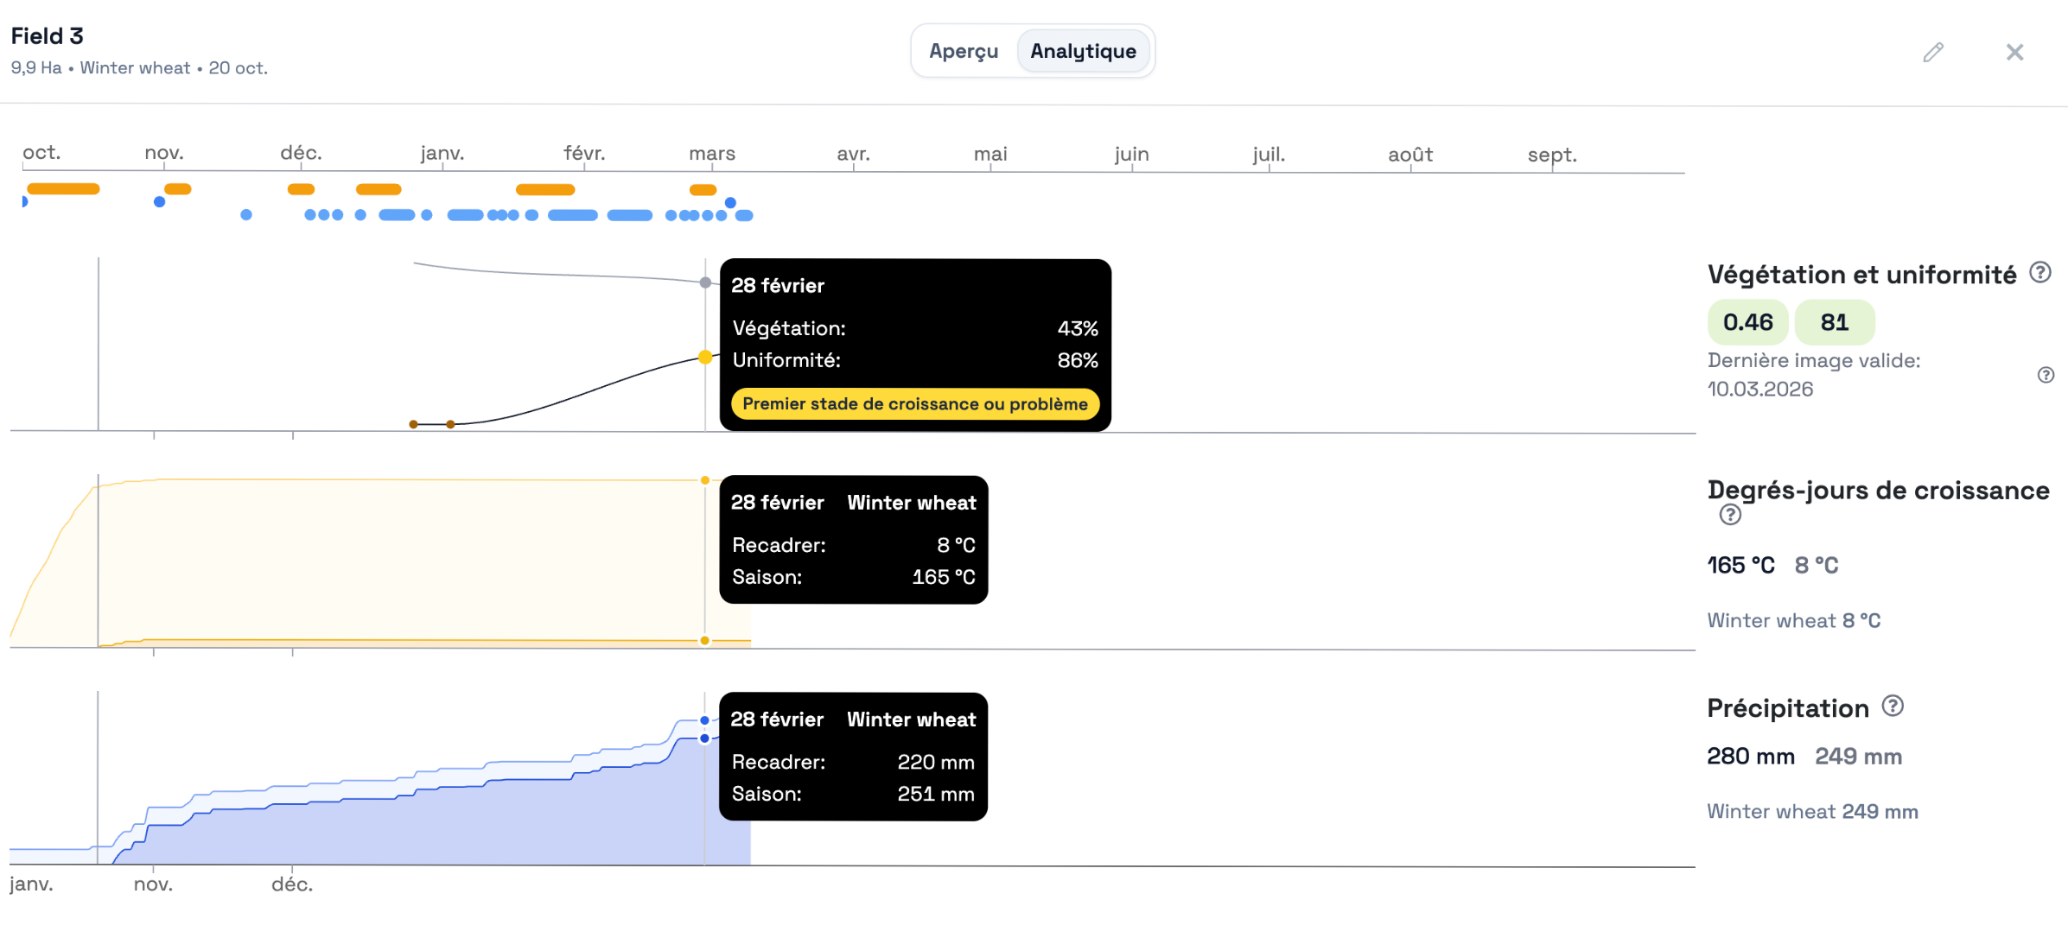
Task: Open help icon beside Végétation et uniformité
Action: tap(2039, 273)
